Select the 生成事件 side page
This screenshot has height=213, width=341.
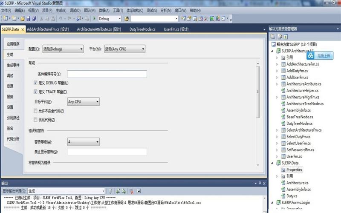coord(13,65)
